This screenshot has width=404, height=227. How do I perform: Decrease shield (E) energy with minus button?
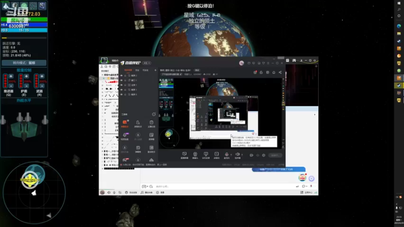pos(27,86)
